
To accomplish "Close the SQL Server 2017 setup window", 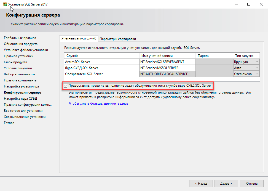I will pos(261,4).
